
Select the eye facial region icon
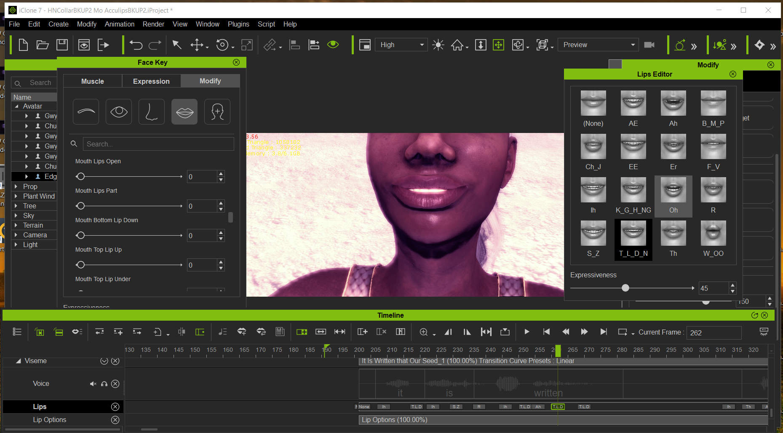click(119, 112)
